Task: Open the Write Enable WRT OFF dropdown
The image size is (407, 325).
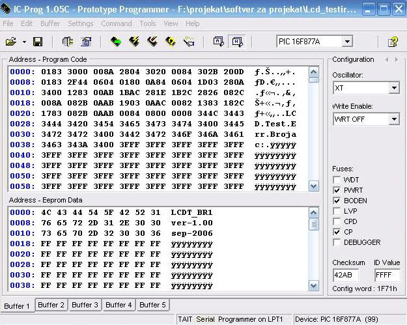Action: click(394, 119)
